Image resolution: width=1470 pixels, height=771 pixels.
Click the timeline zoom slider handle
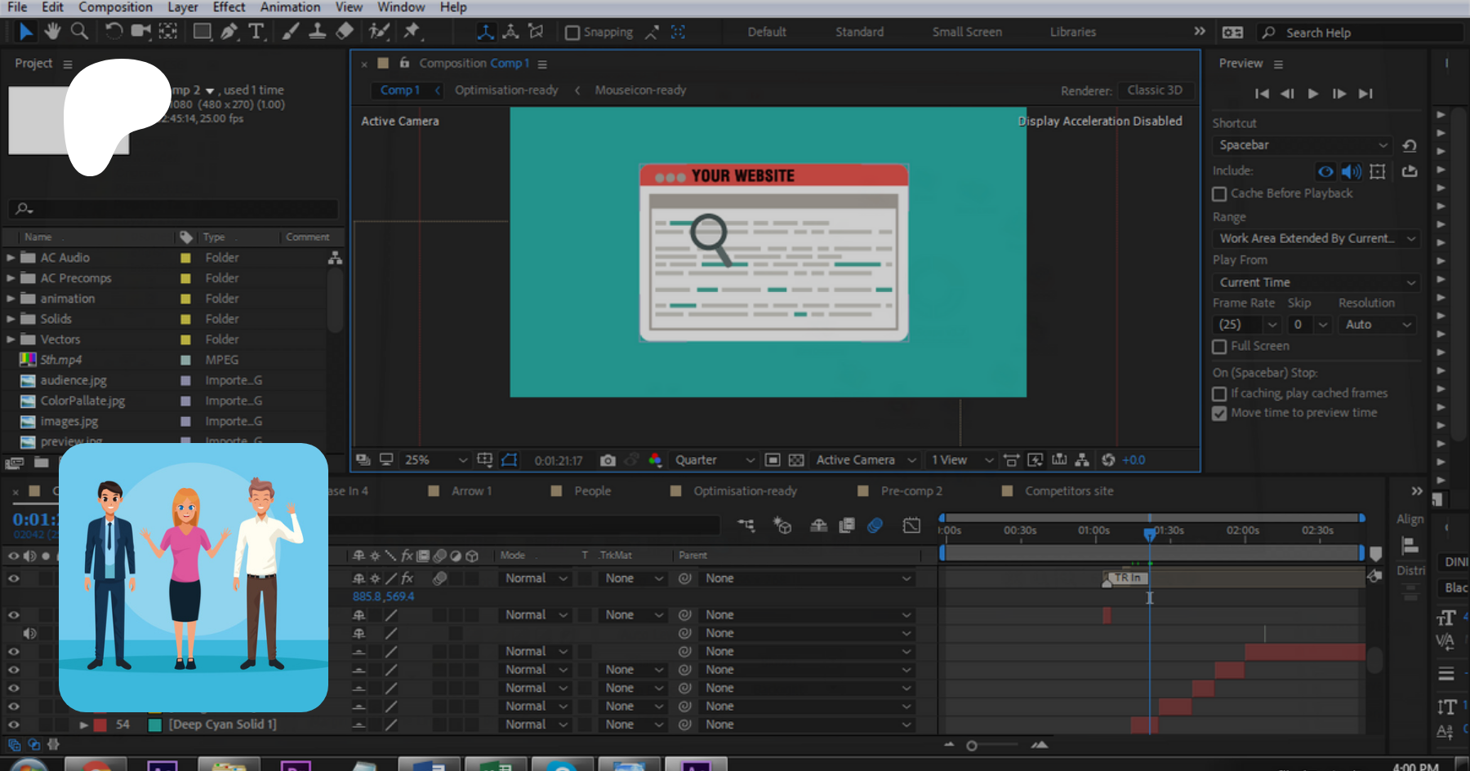[972, 746]
